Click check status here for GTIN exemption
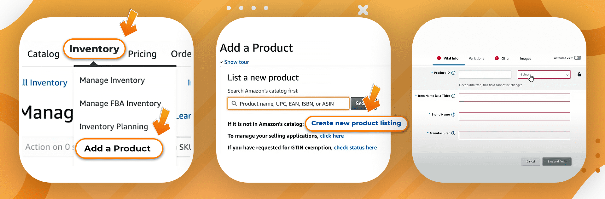The image size is (605, 199). 356,147
